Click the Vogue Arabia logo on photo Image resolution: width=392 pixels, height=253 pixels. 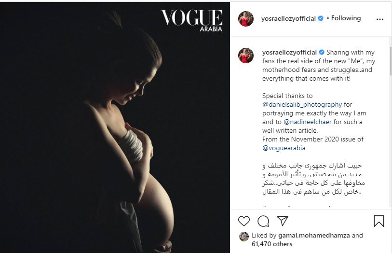(192, 21)
